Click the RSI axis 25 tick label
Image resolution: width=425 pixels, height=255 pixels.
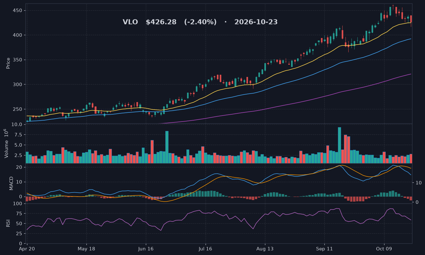[19, 234]
